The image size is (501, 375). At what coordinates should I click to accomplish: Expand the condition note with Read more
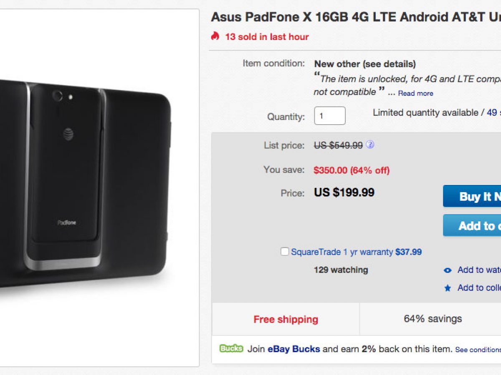point(415,93)
